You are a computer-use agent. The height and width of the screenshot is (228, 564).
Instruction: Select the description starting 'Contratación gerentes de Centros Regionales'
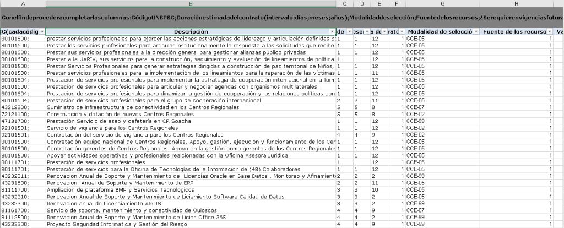point(191,149)
